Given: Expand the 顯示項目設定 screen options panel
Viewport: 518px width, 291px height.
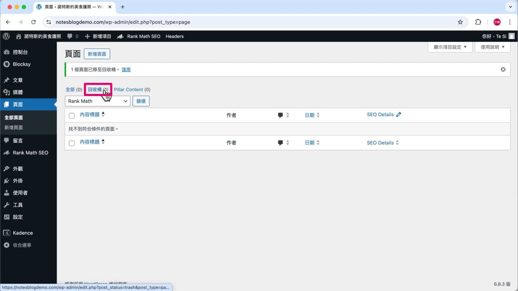Looking at the screenshot, I should 450,47.
